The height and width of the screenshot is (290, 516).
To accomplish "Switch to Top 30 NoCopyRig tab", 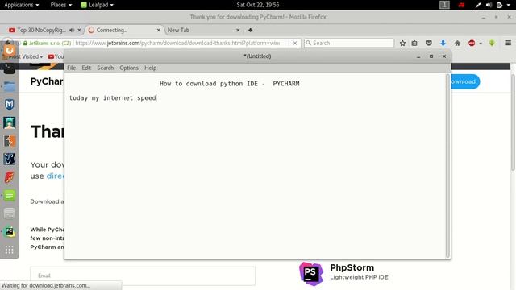I will [41, 30].
